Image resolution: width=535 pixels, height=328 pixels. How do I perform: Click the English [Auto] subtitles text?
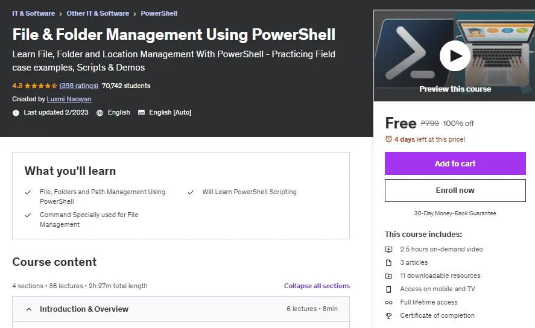click(170, 112)
